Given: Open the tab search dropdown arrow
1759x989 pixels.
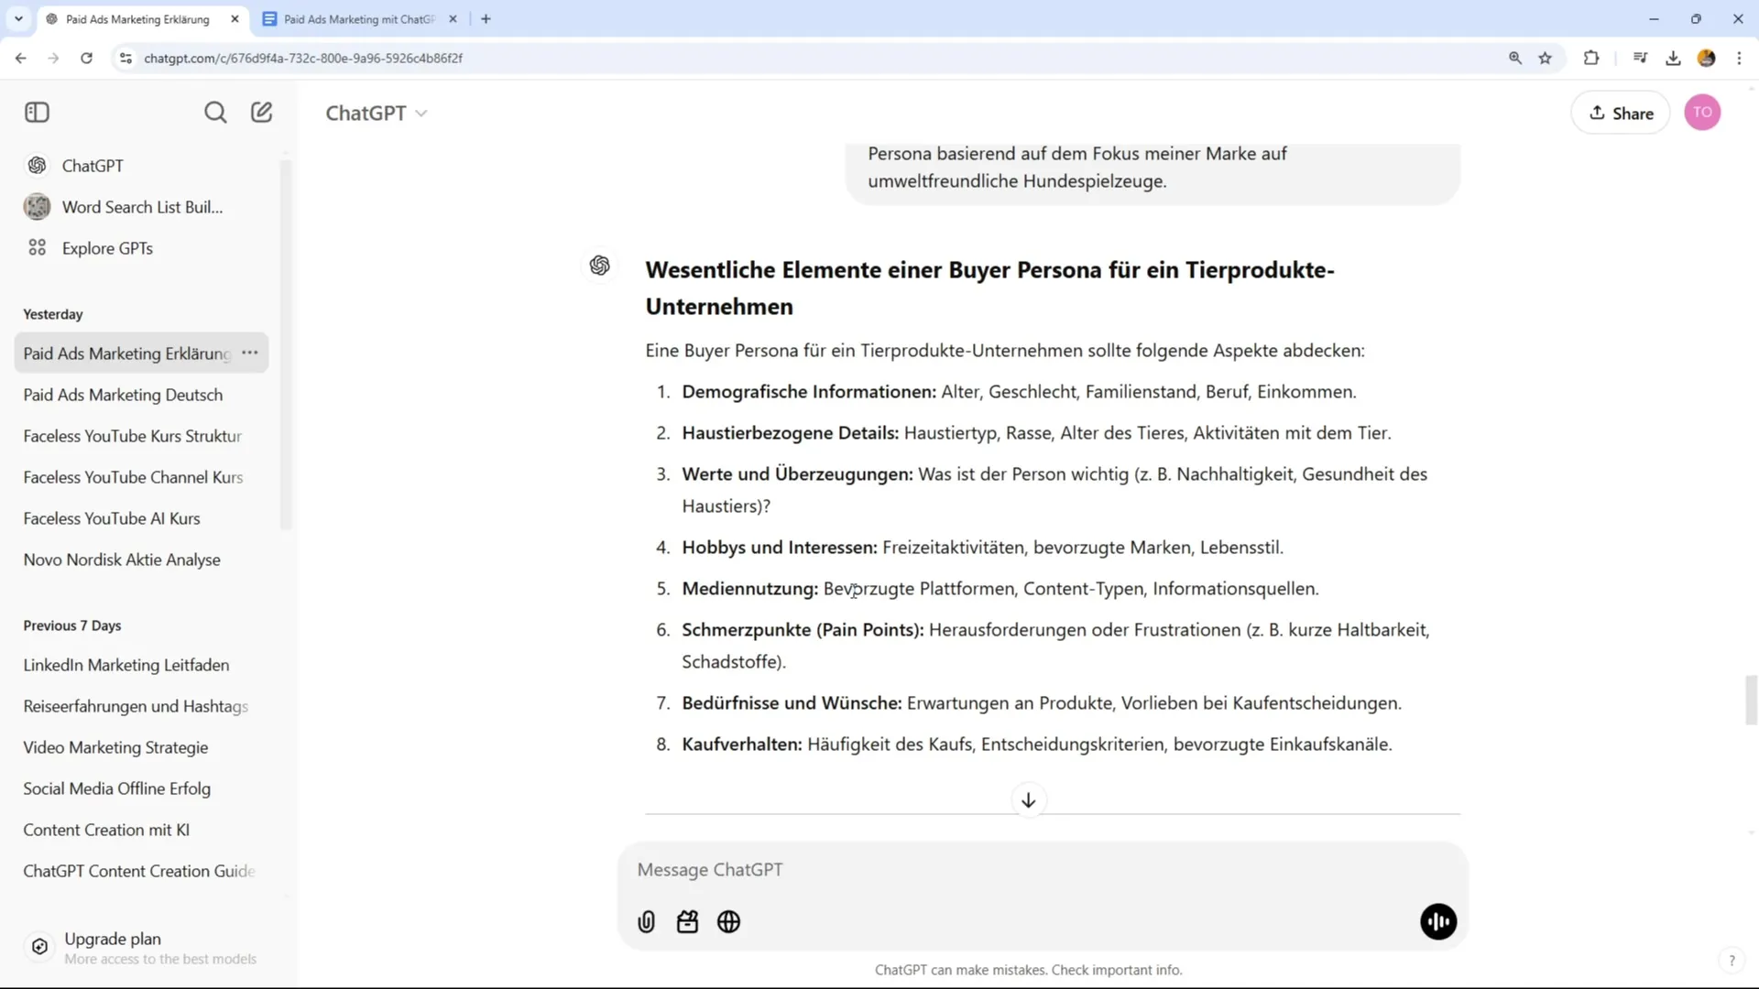Looking at the screenshot, I should tap(18, 18).
